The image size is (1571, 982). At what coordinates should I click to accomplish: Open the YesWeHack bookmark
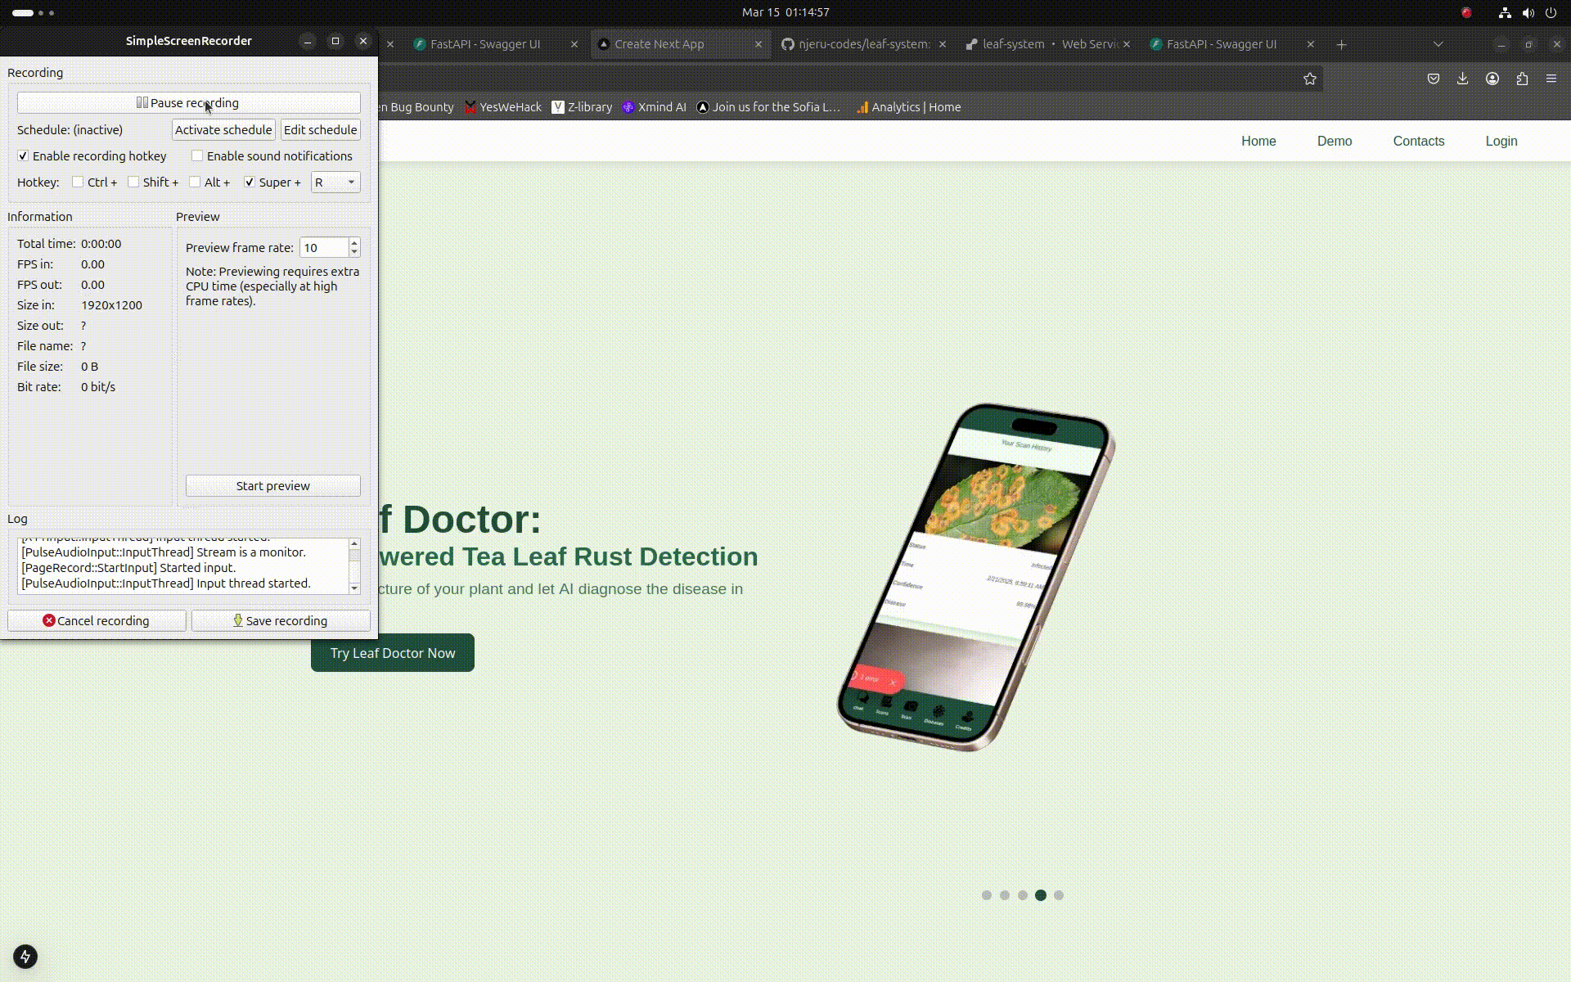click(x=502, y=107)
